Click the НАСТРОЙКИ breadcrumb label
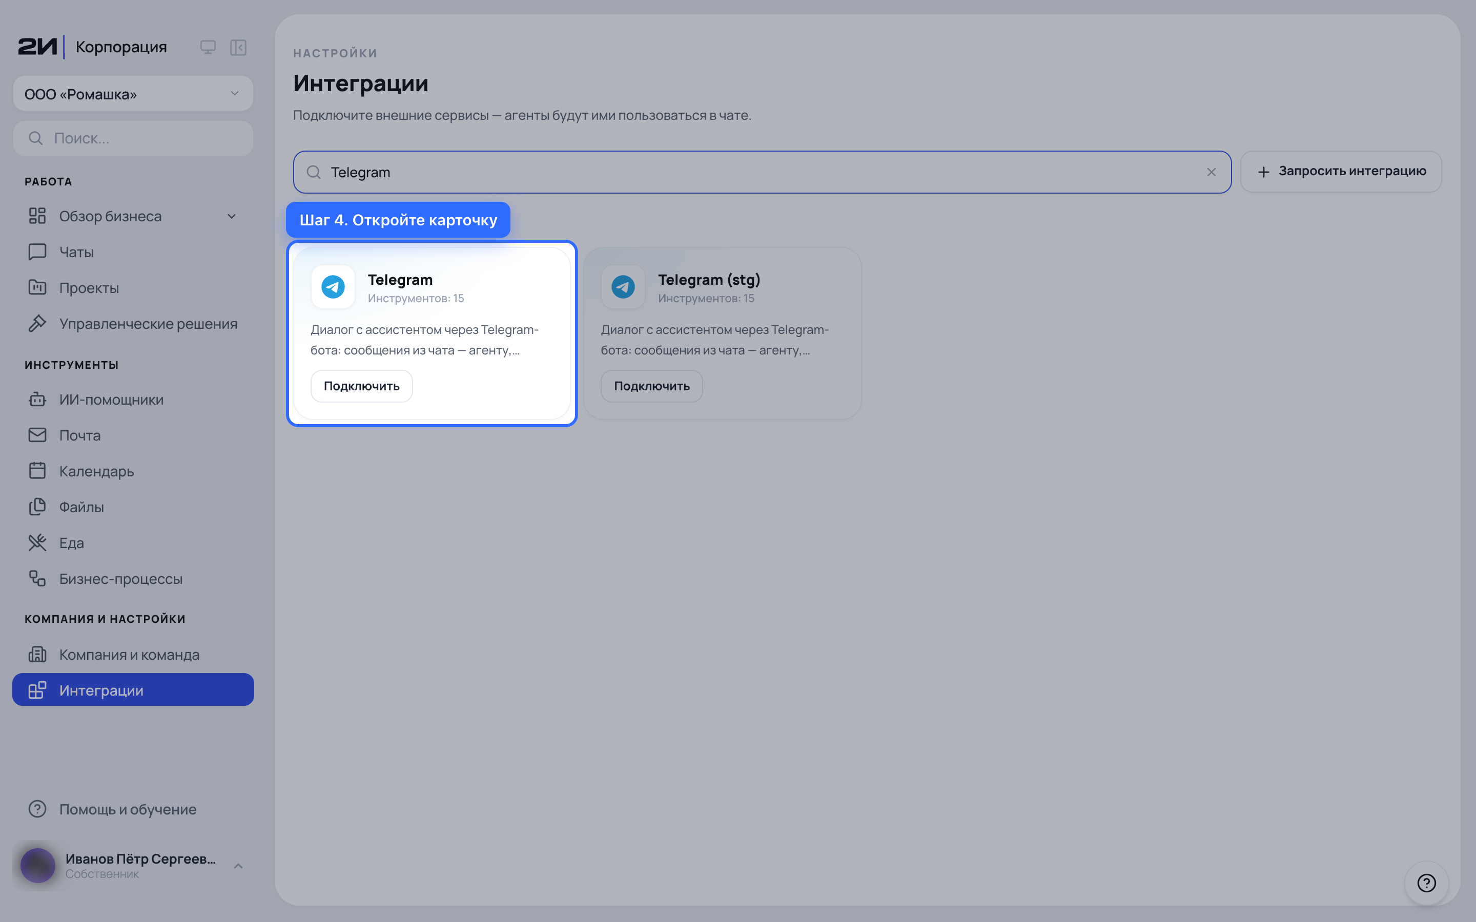This screenshot has height=922, width=1476. (336, 54)
